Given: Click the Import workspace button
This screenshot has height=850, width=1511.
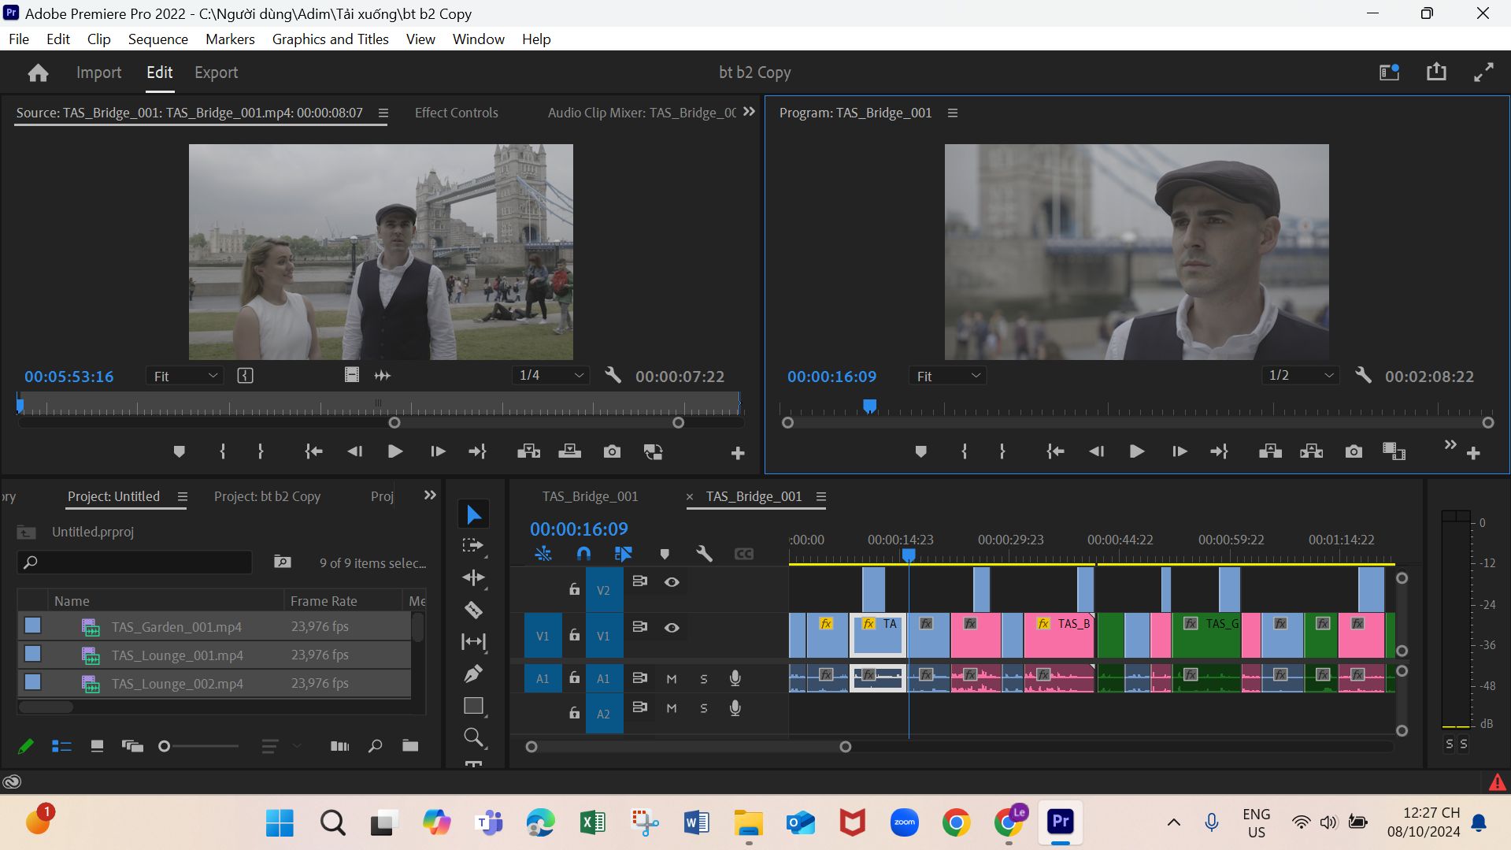Looking at the screenshot, I should point(98,72).
